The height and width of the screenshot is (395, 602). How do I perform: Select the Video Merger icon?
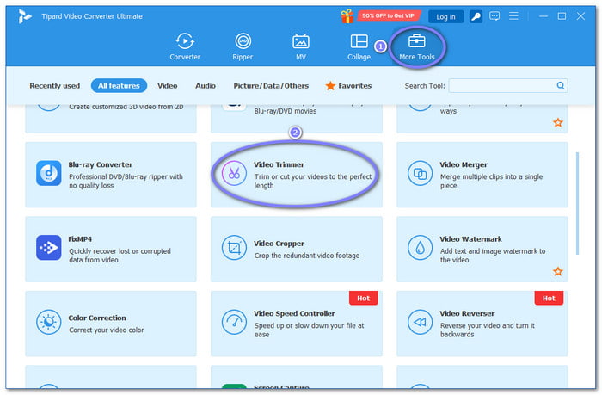tap(420, 173)
